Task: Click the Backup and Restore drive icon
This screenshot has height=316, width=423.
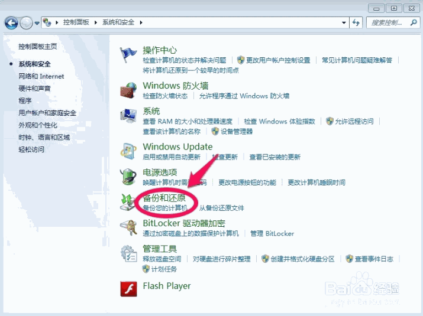Action: (128, 203)
